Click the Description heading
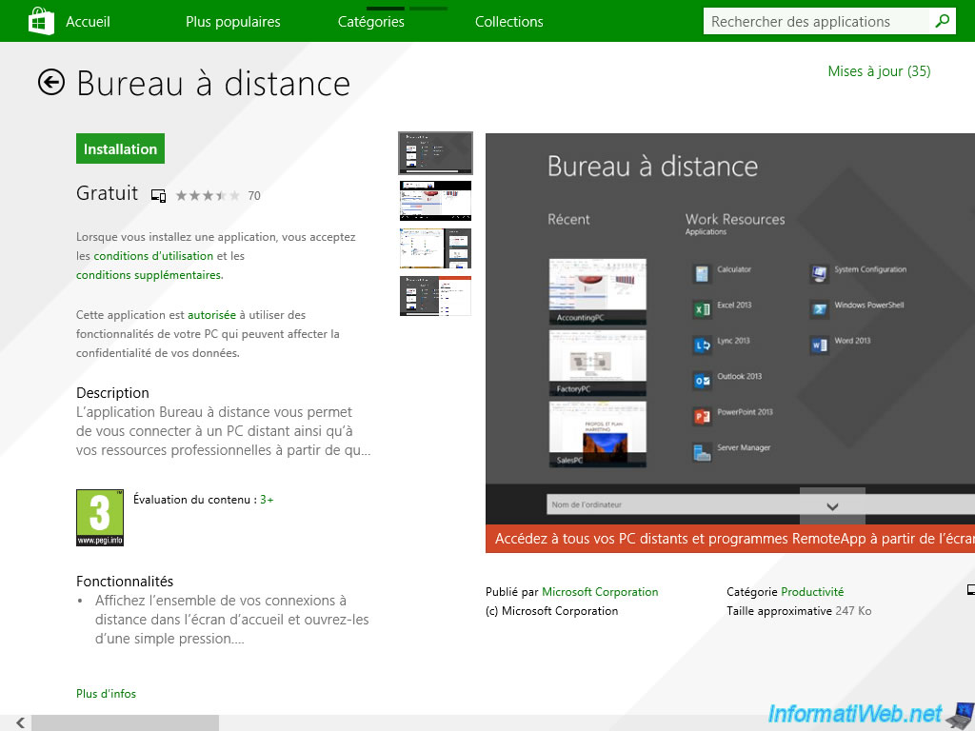Screen dimensions: 975x731 tap(112, 393)
